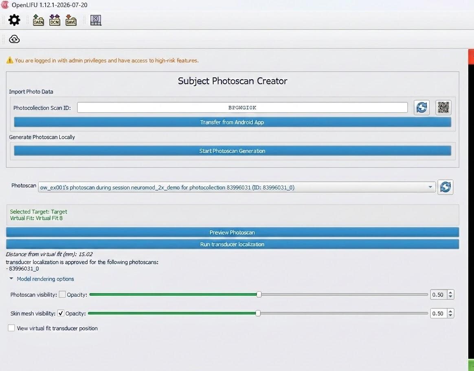Screen dimensions: 474x371
Task: Click the admin privileges warning icon
Action: click(x=10, y=60)
